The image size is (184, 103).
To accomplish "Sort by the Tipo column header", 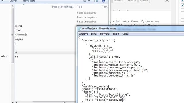I will [x=80, y=7].
